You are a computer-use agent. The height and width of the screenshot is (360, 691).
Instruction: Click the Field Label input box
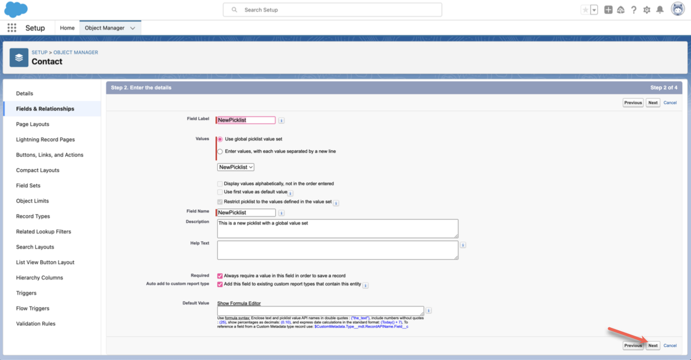(246, 120)
